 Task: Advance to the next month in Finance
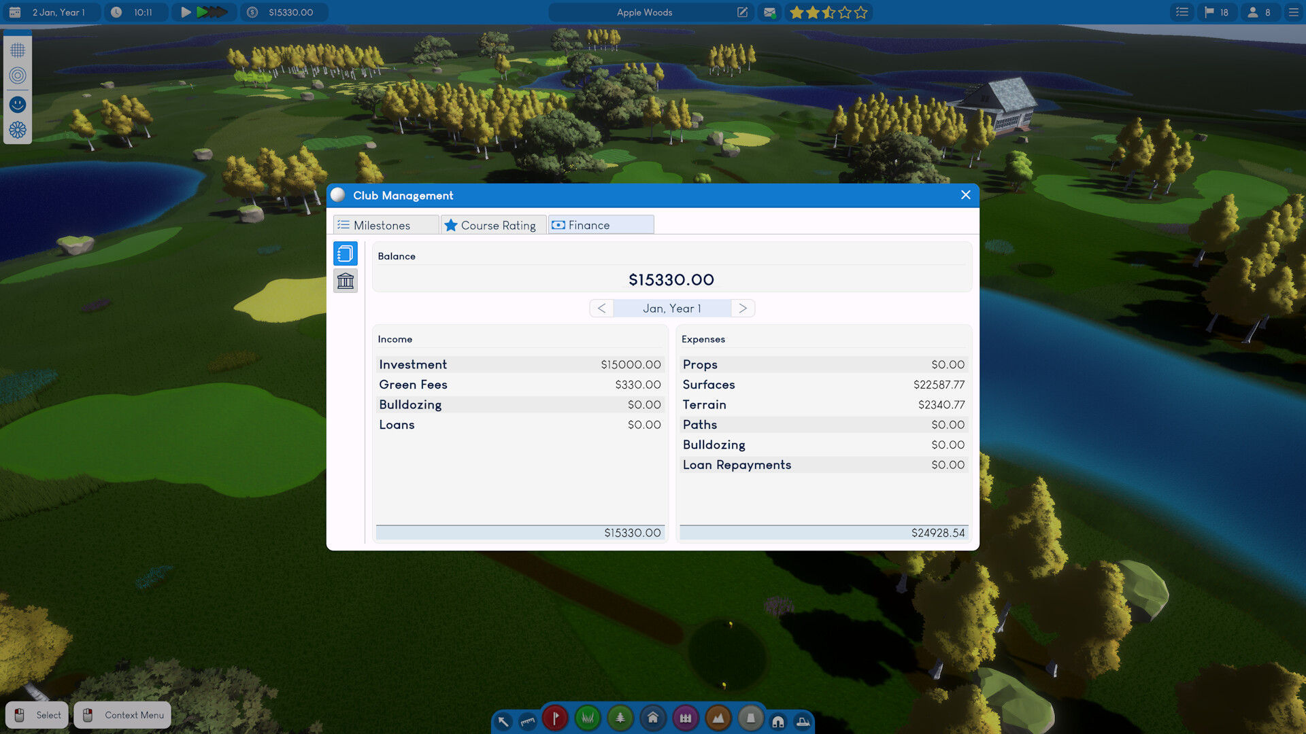(x=743, y=308)
